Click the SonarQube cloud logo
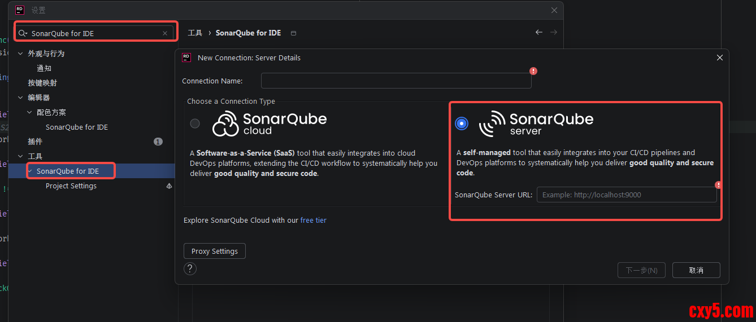Viewport: 756px width, 322px height. [269, 123]
